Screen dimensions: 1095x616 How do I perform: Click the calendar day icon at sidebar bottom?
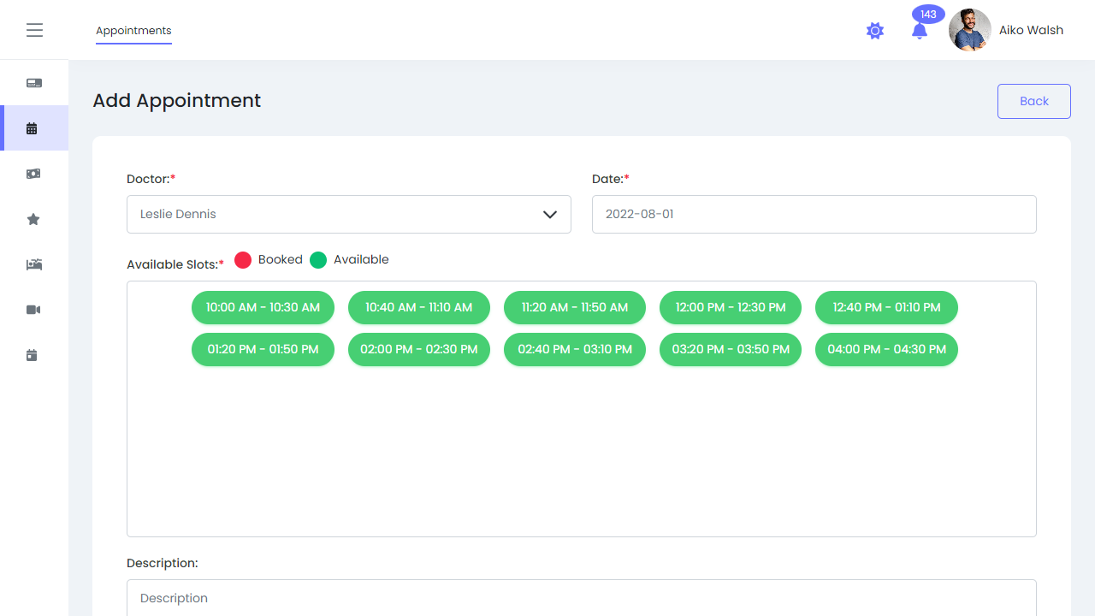tap(33, 355)
